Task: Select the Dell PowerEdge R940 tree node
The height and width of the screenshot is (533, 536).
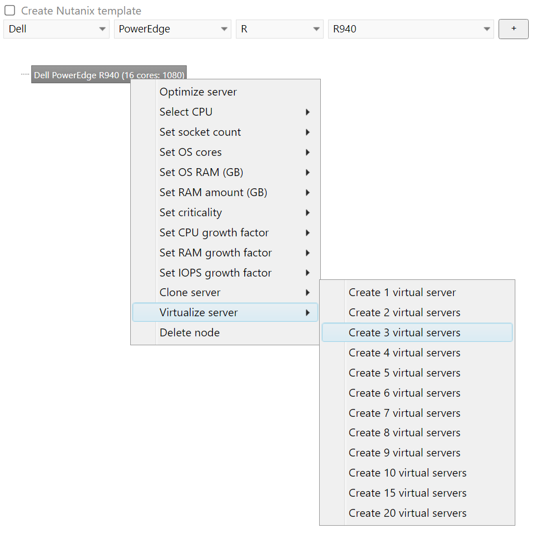Action: click(x=108, y=75)
